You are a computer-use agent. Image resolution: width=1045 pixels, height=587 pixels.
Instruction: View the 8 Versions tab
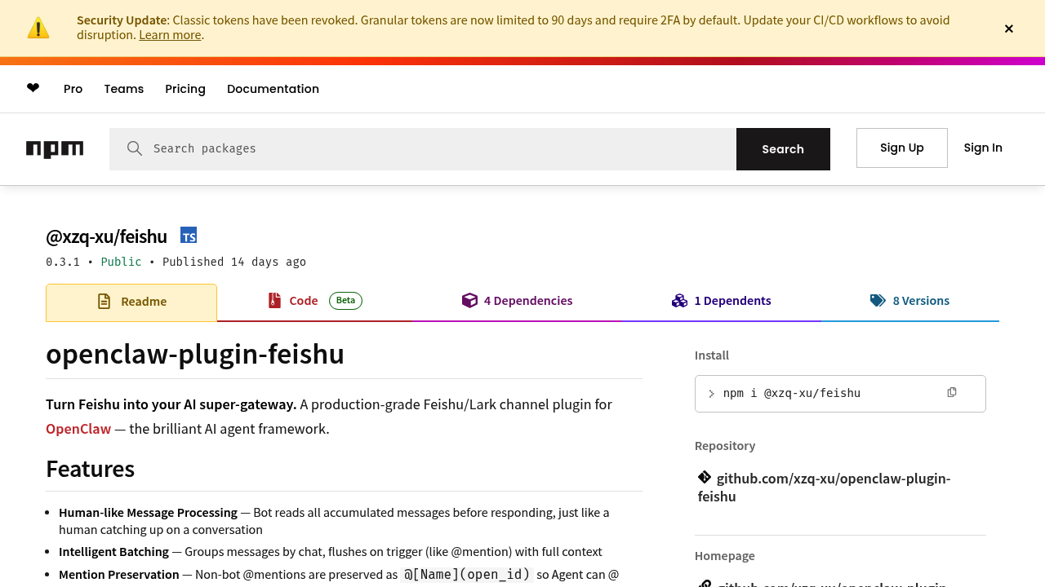[910, 301]
